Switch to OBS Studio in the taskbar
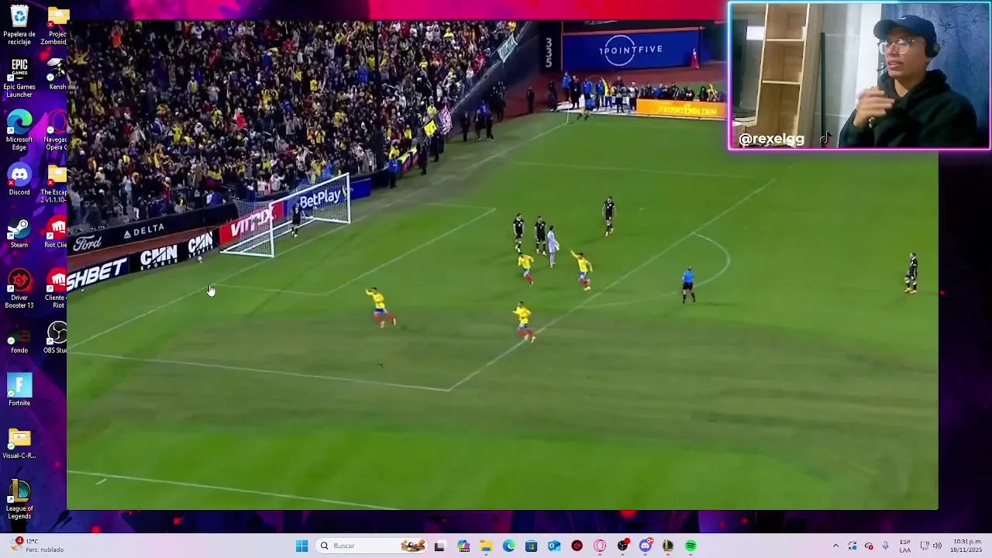Viewport: 992px width, 558px height. [x=622, y=546]
